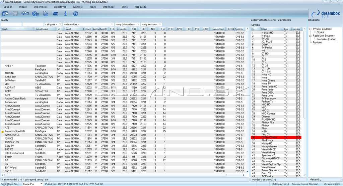Sort bouquet list by Nr. column header
This screenshot has width=343, height=186.
coord(256,29)
